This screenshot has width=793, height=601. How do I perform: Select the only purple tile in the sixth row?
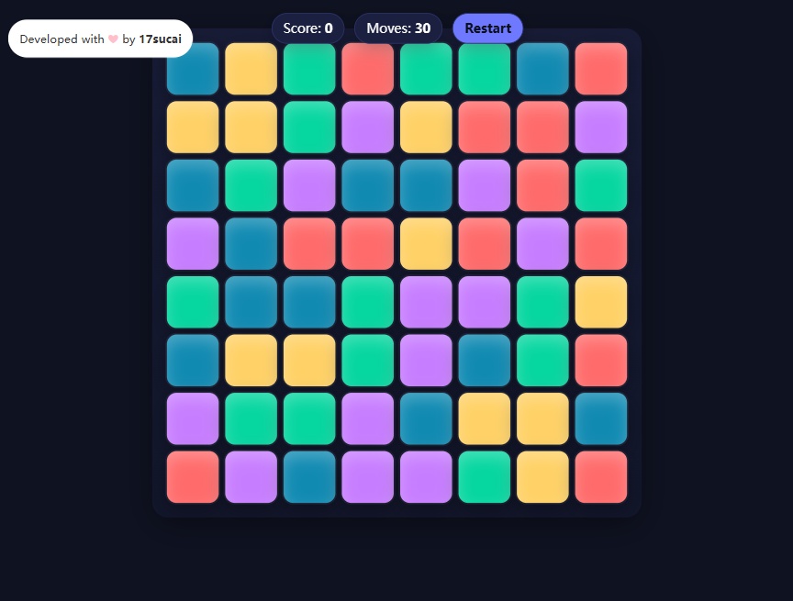click(426, 361)
